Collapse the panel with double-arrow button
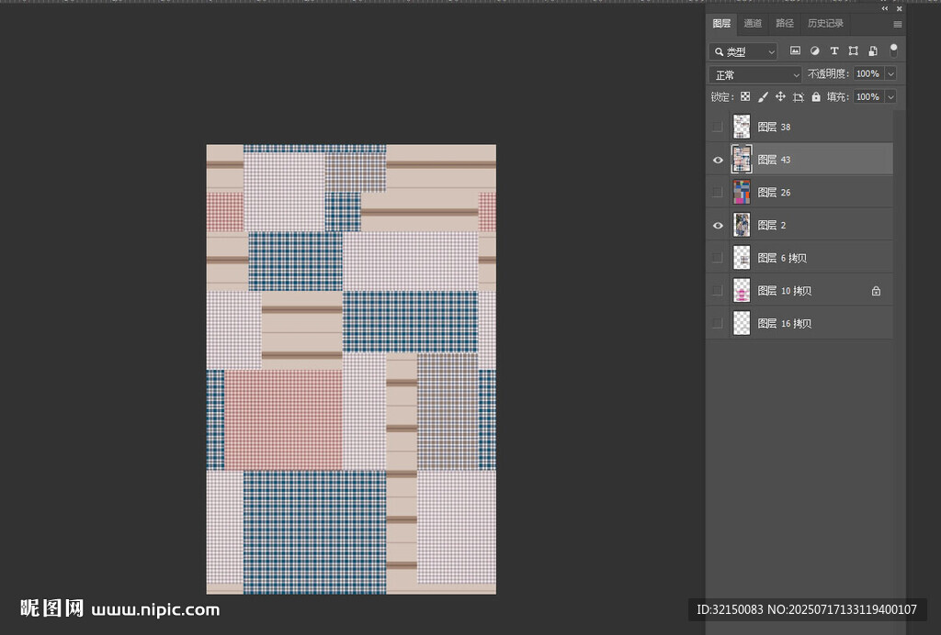Image resolution: width=941 pixels, height=635 pixels. 885,8
